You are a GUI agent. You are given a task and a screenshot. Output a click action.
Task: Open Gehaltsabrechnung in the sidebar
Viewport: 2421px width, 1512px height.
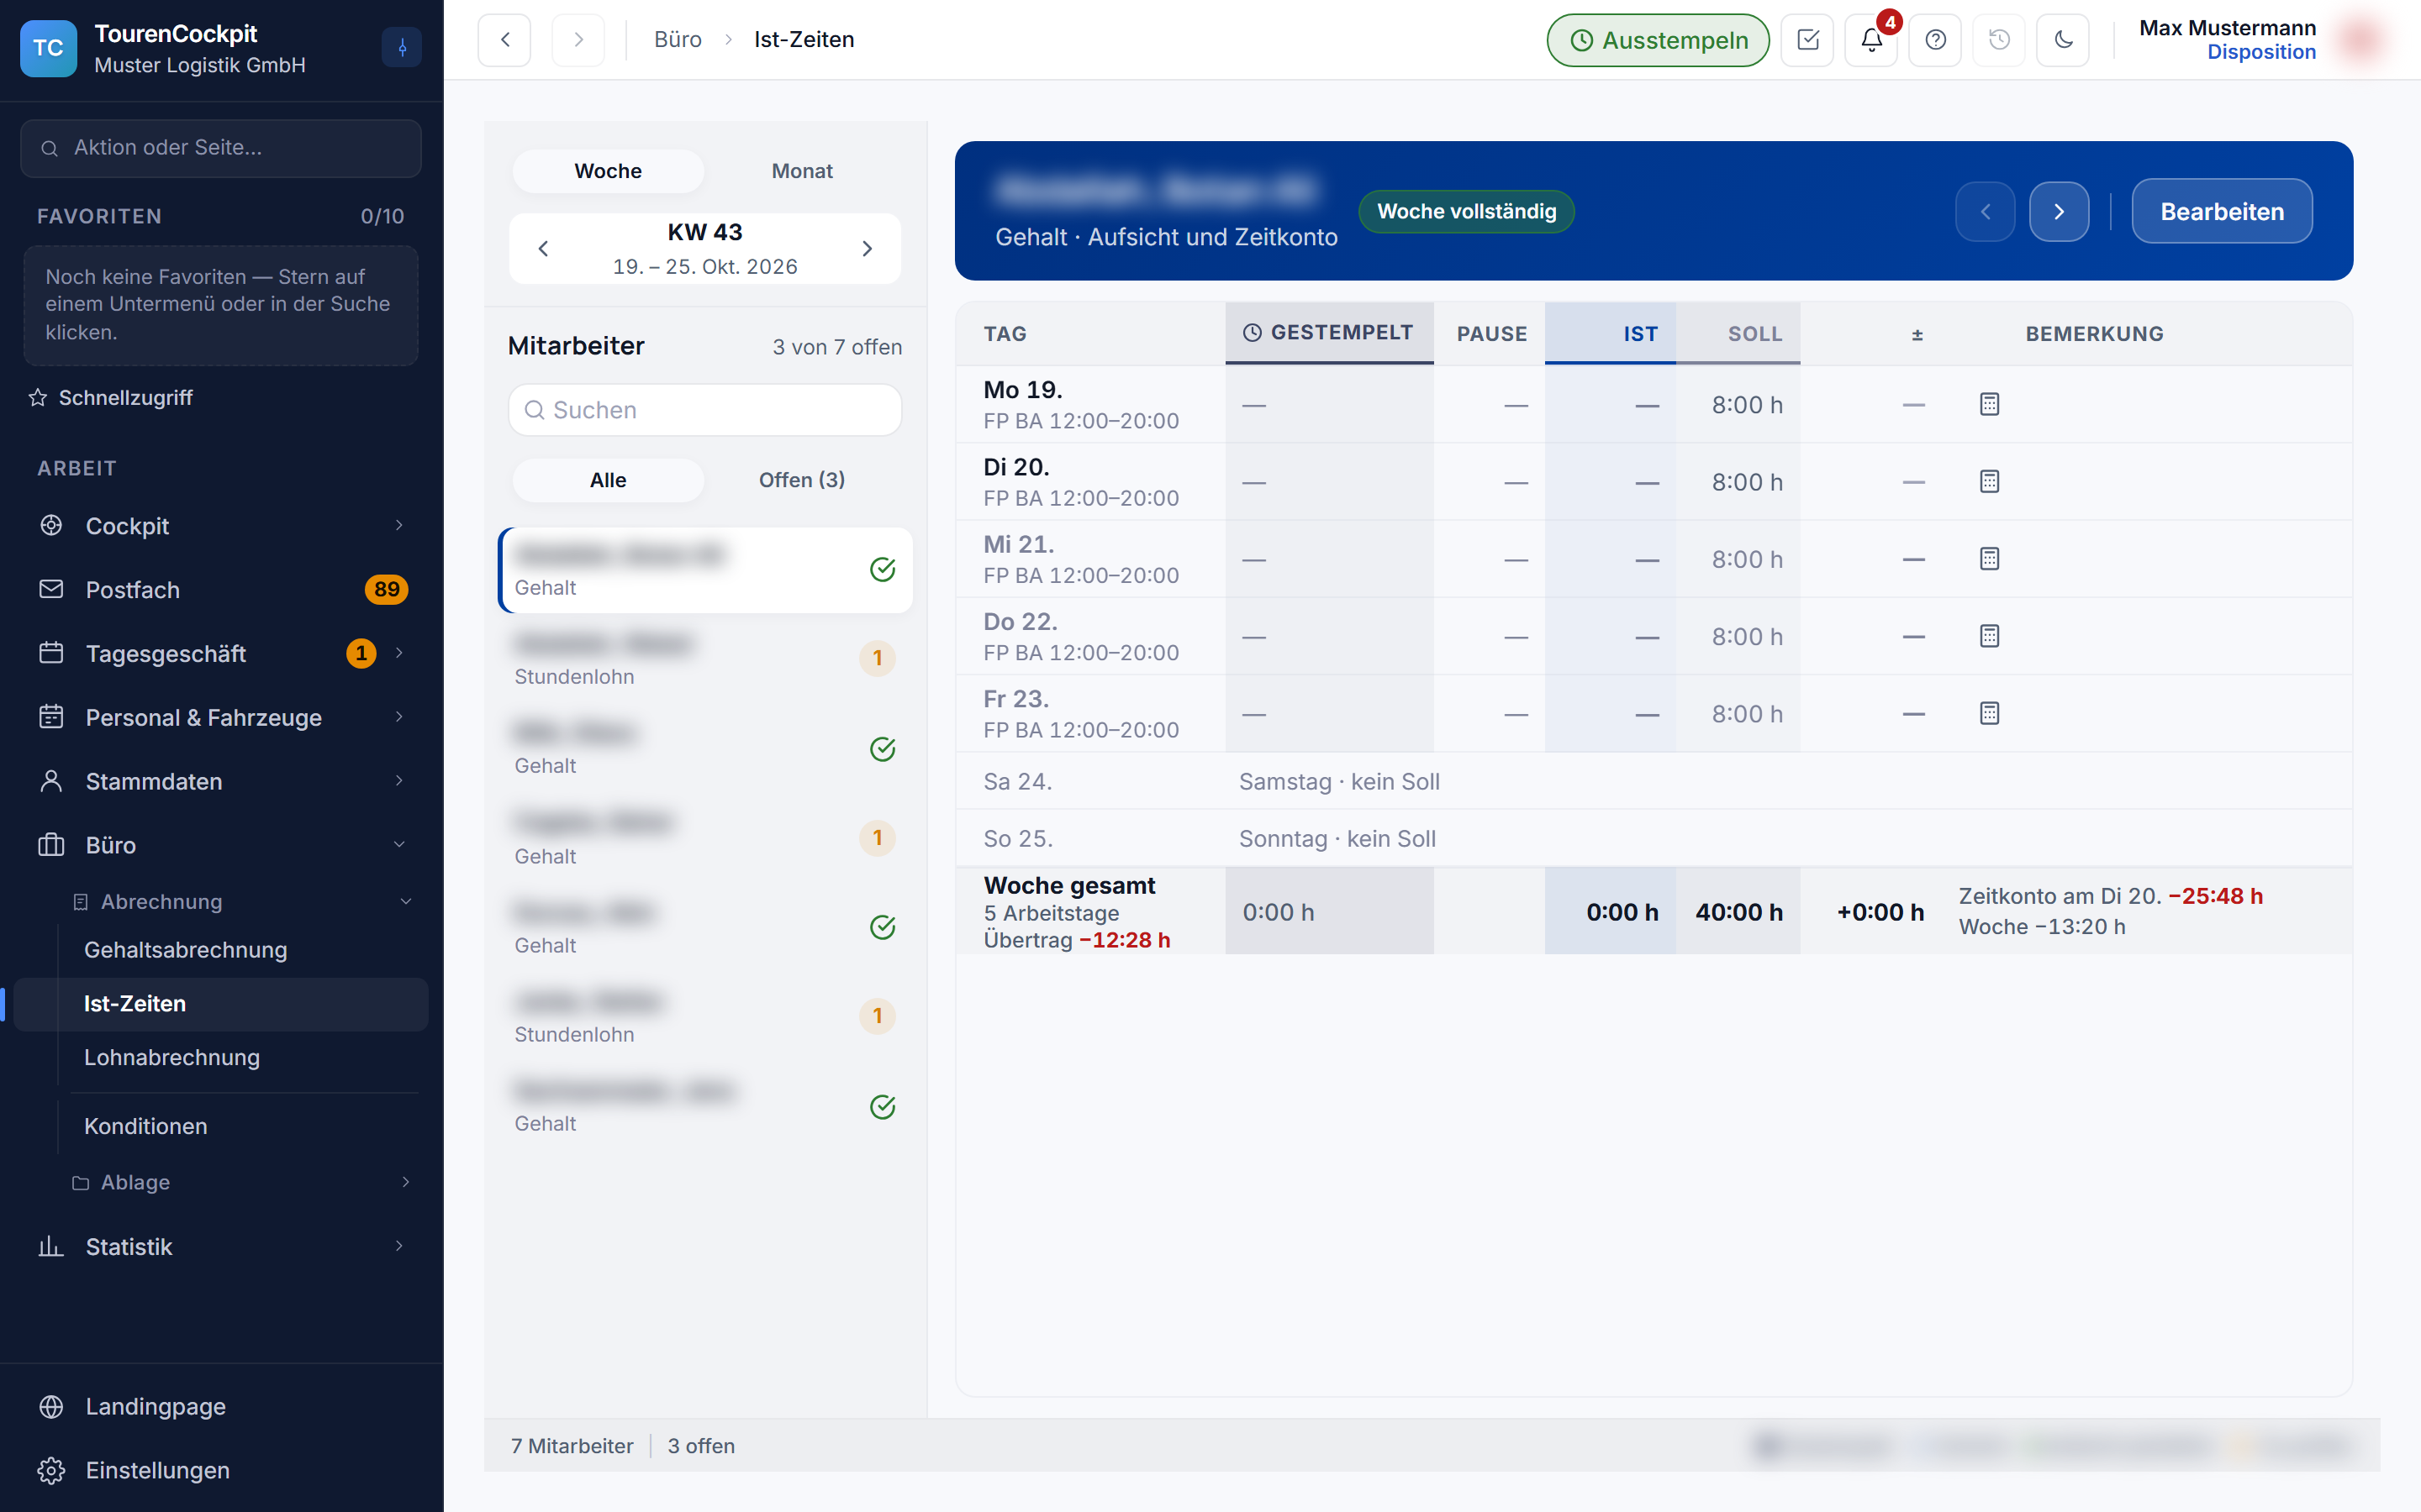(185, 949)
